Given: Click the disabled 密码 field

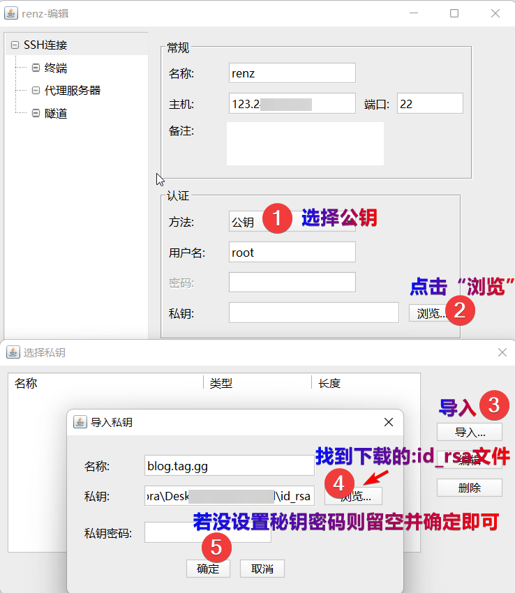Looking at the screenshot, I should 292,283.
